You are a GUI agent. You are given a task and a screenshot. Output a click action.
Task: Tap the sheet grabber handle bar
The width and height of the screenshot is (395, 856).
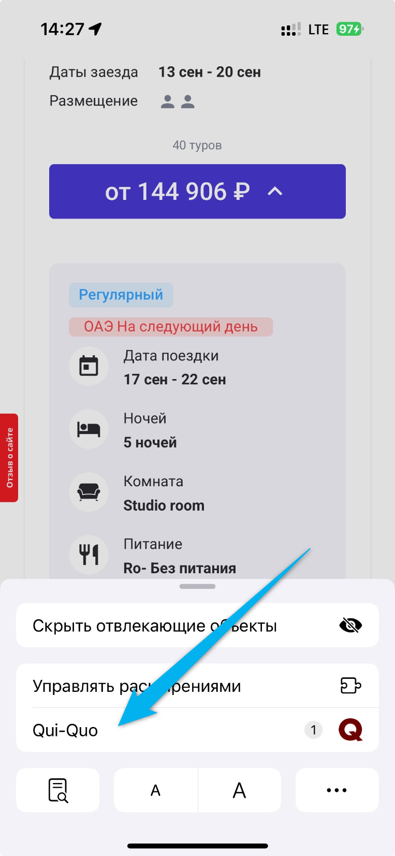(x=197, y=587)
